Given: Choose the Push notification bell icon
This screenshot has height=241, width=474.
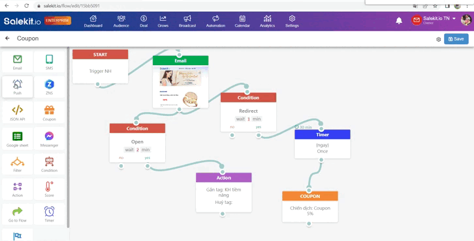Looking at the screenshot, I should (x=18, y=84).
